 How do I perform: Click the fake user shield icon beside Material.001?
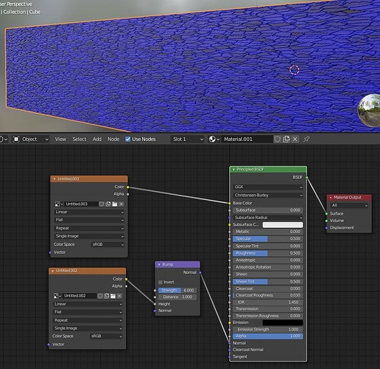(277, 139)
